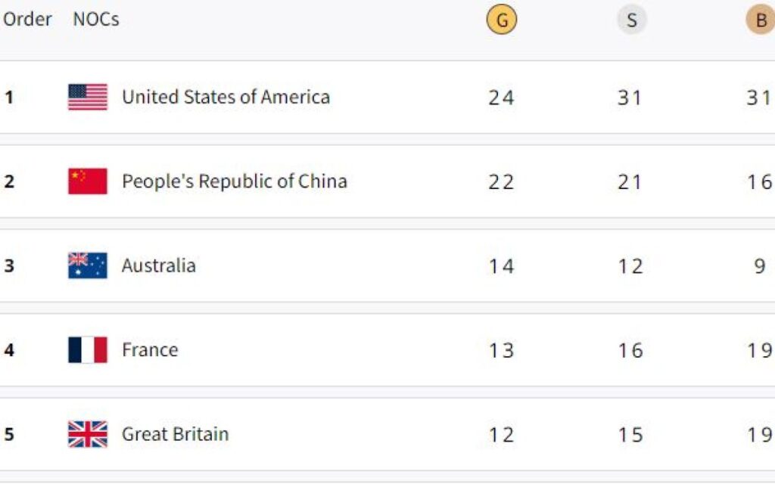Sort by the bronze medal B icon

pyautogui.click(x=760, y=20)
